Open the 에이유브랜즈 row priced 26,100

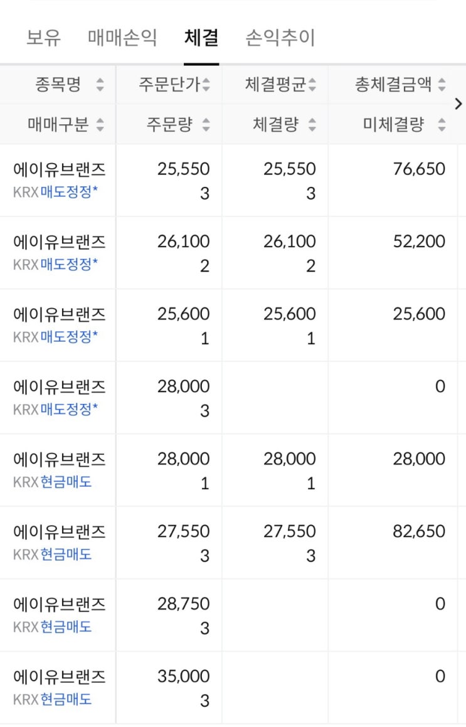click(60, 241)
